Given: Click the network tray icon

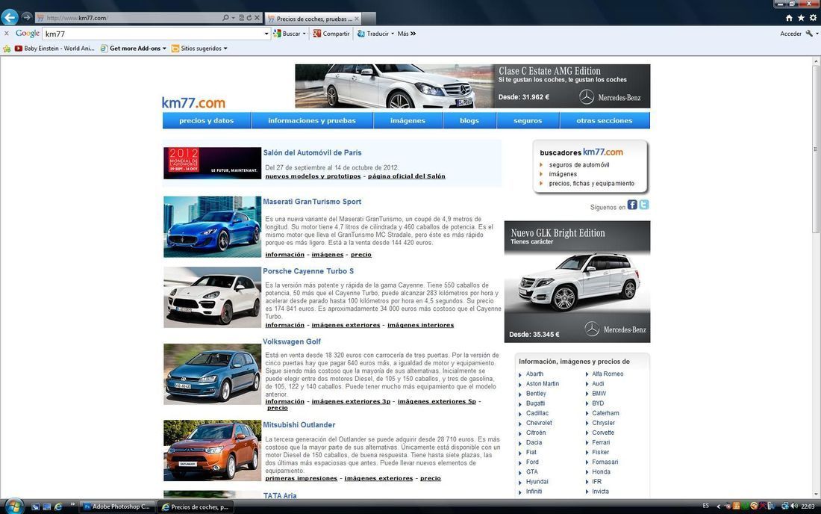Looking at the screenshot, I should pos(785,506).
